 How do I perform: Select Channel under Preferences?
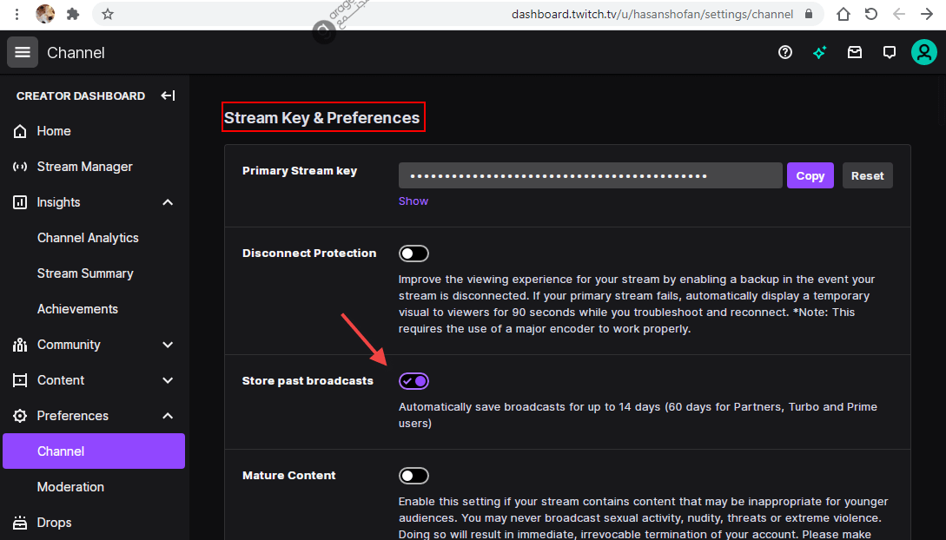coord(94,451)
